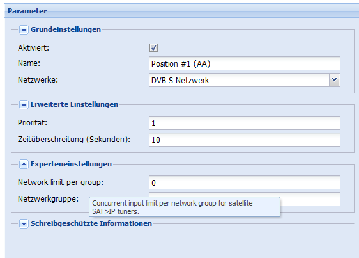Click the Network limit per group field
The height and width of the screenshot is (258, 359).
[x=245, y=182]
